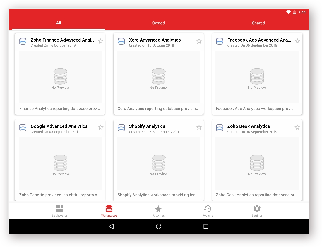The width and height of the screenshot is (322, 247).
Task: Click Facebook Ads 'Created On 05 September 2019'
Action: (x=252, y=45)
